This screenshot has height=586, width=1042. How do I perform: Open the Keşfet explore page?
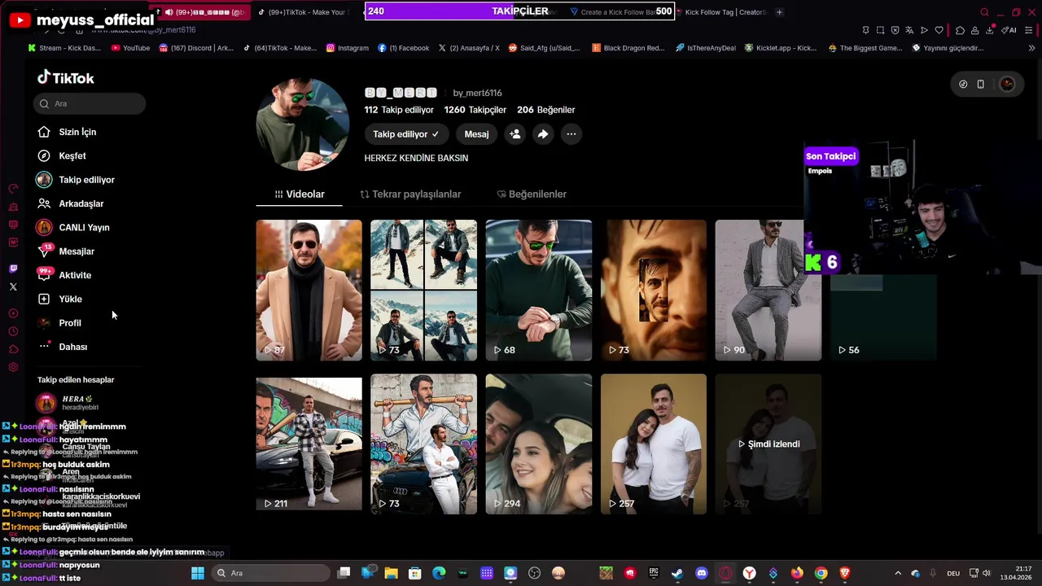click(x=62, y=155)
